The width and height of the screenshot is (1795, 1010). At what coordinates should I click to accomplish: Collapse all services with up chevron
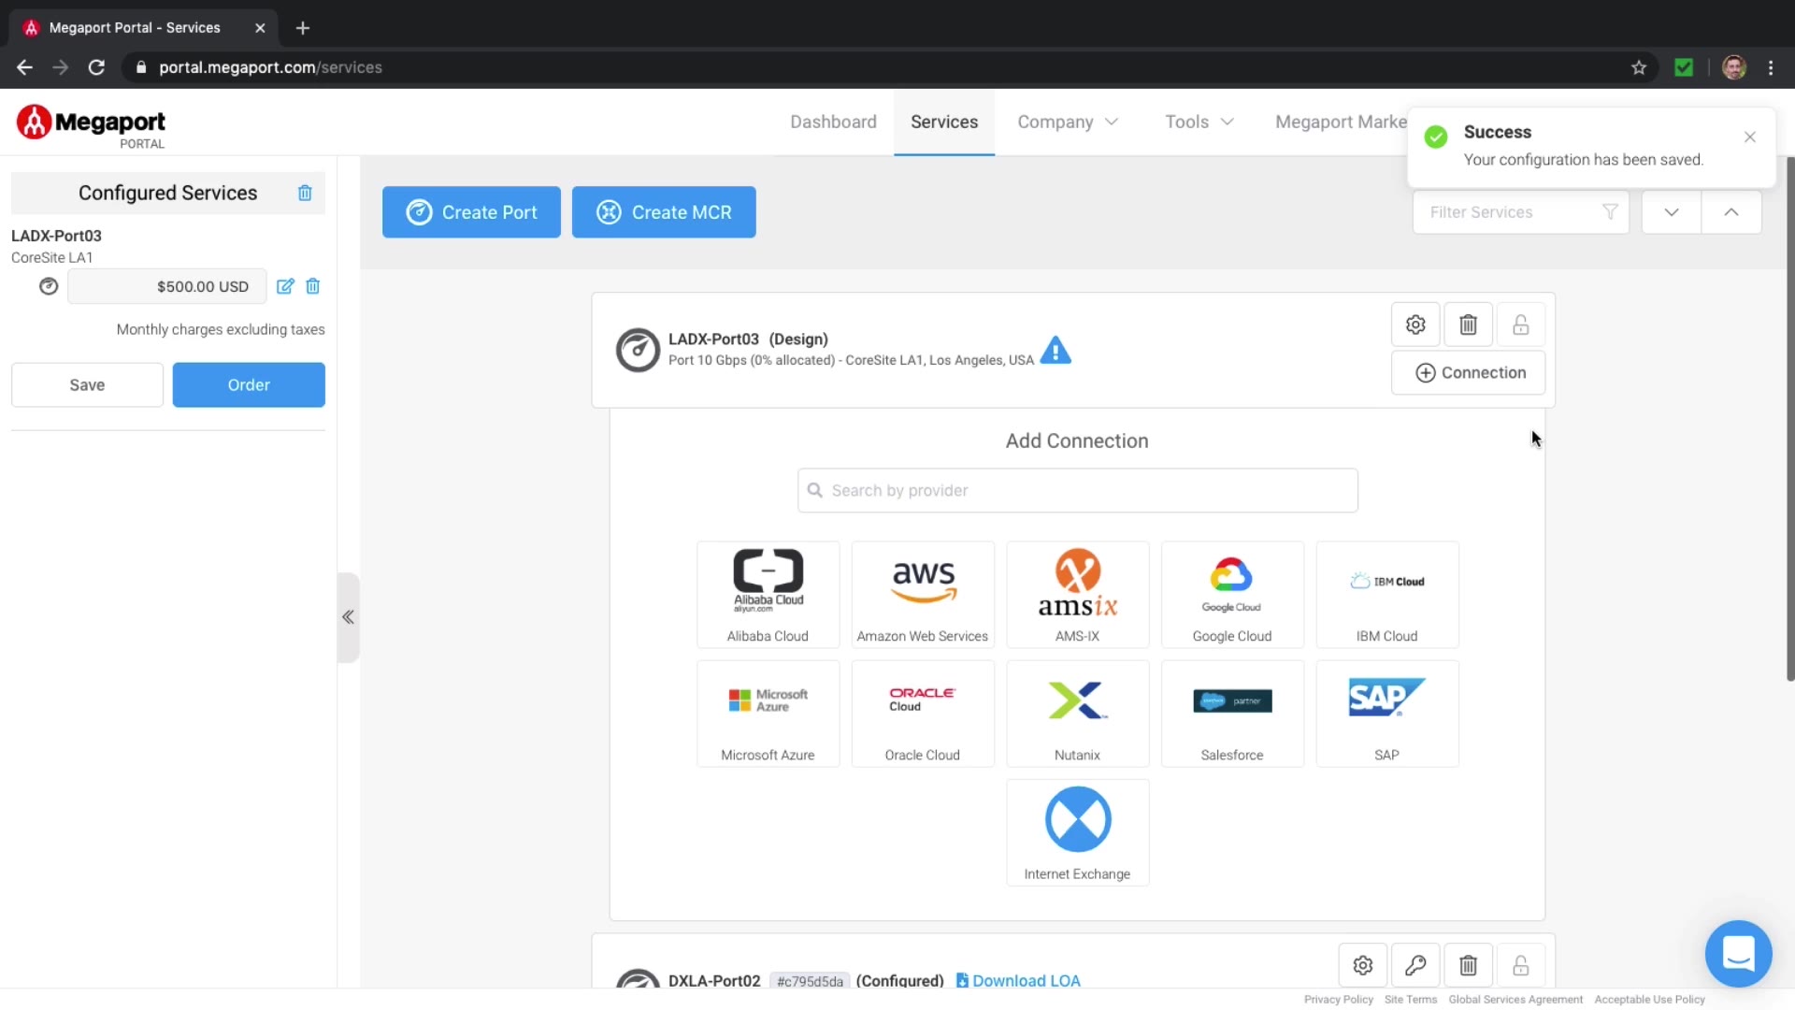1731,212
